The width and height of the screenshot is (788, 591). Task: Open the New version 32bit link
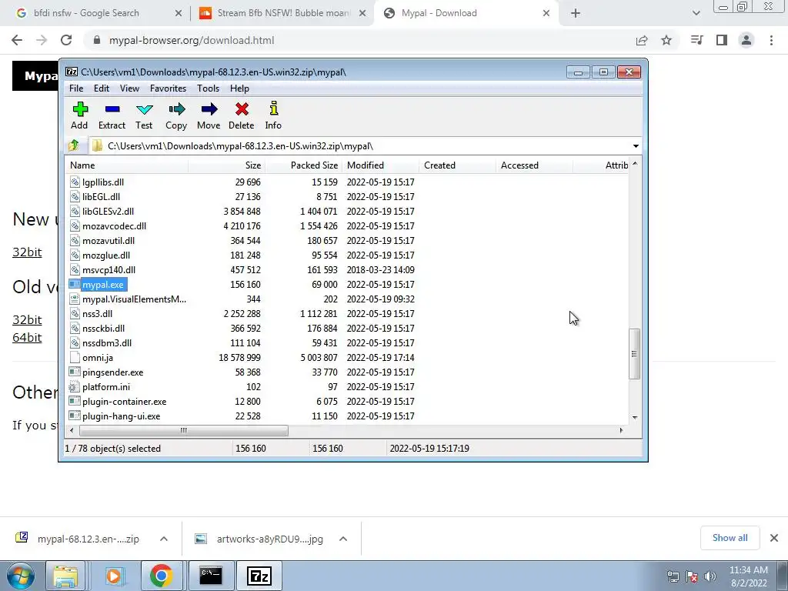tap(27, 252)
